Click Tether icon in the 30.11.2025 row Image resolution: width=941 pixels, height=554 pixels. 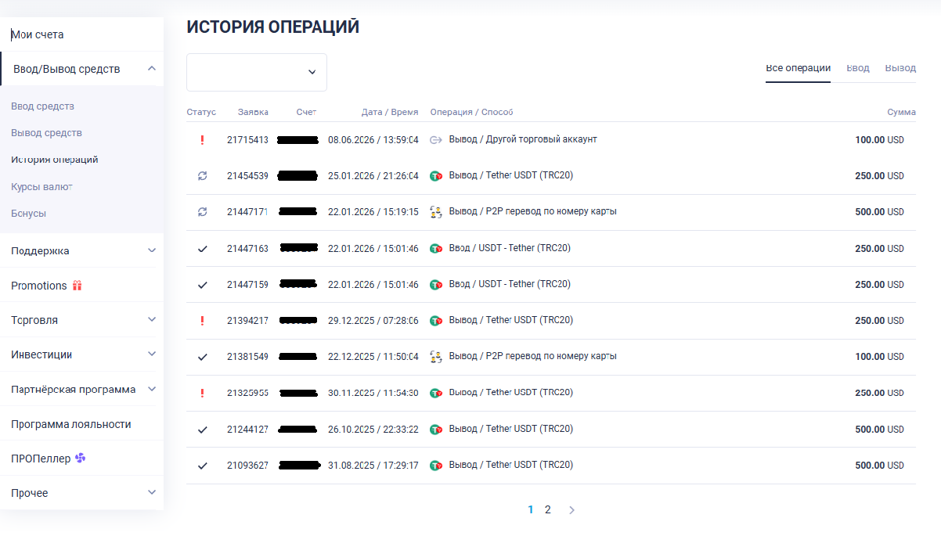(x=436, y=393)
